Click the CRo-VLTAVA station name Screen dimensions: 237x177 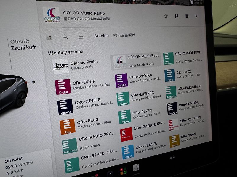click(146, 146)
